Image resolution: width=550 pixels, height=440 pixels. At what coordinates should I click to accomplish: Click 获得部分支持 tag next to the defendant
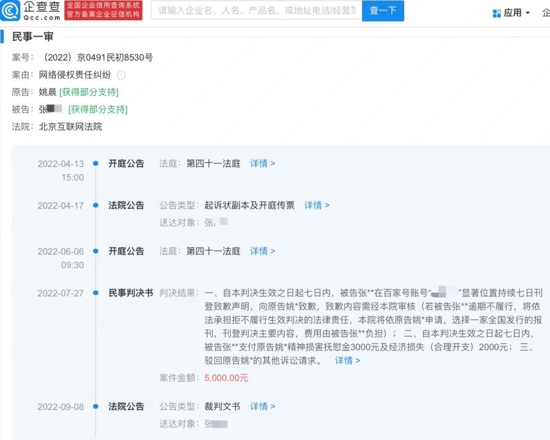click(97, 109)
